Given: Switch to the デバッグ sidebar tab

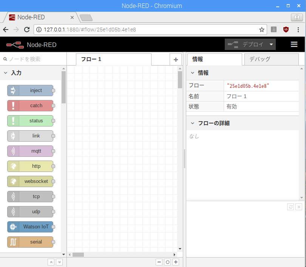Looking at the screenshot, I should click(272, 59).
